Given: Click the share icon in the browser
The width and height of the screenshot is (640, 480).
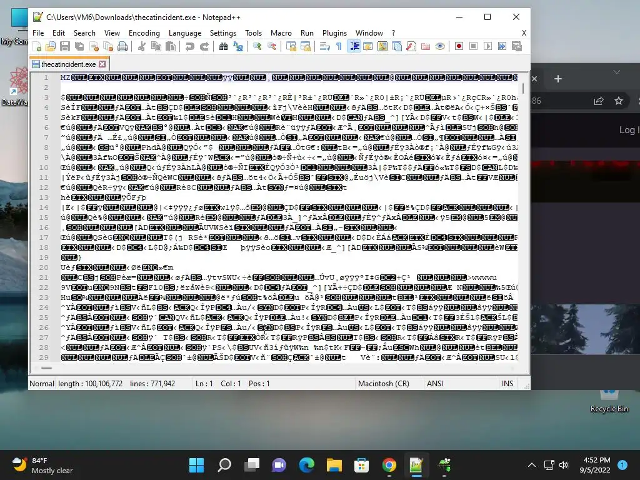Looking at the screenshot, I should point(598,101).
